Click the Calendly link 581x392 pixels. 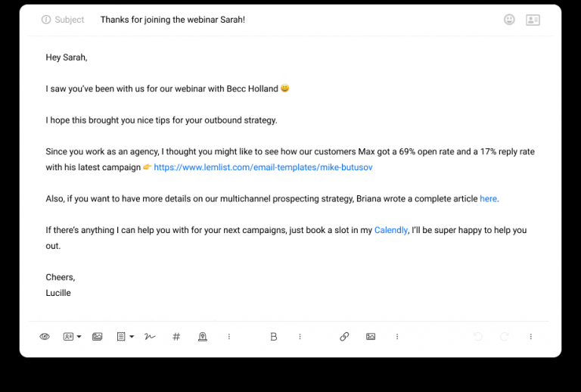coord(390,230)
